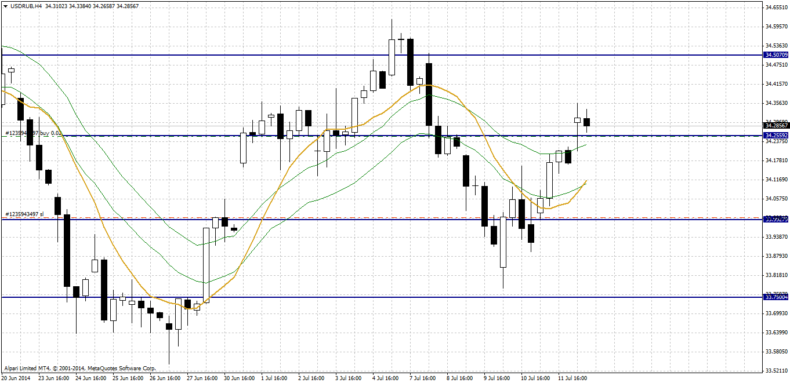Click the 33.93870 price axis label
The image size is (790, 383).
[777, 237]
